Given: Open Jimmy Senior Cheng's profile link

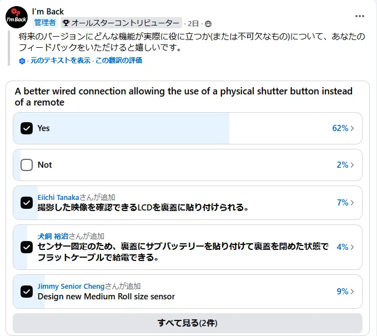Looking at the screenshot, I should click(x=71, y=286).
